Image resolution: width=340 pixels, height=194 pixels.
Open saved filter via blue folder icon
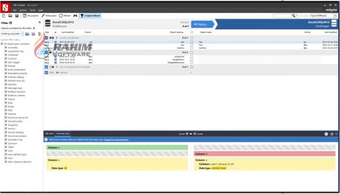tap(27, 34)
